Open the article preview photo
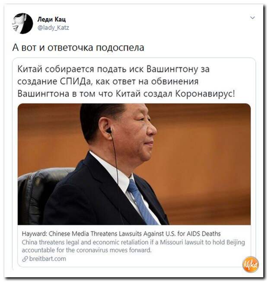Image resolution: width=268 pixels, height=282 pixels. coord(134,164)
